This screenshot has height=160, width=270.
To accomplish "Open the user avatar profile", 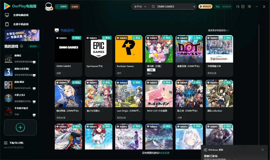I will [x=49, y=6].
